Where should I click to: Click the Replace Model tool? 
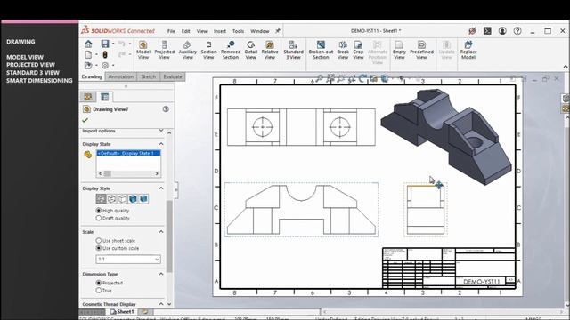[x=468, y=50]
